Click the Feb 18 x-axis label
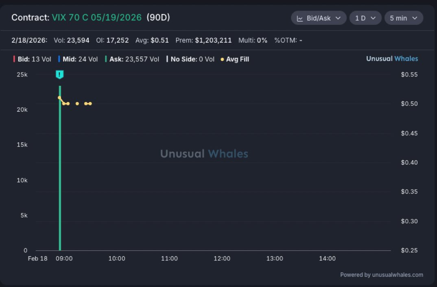 point(37,259)
